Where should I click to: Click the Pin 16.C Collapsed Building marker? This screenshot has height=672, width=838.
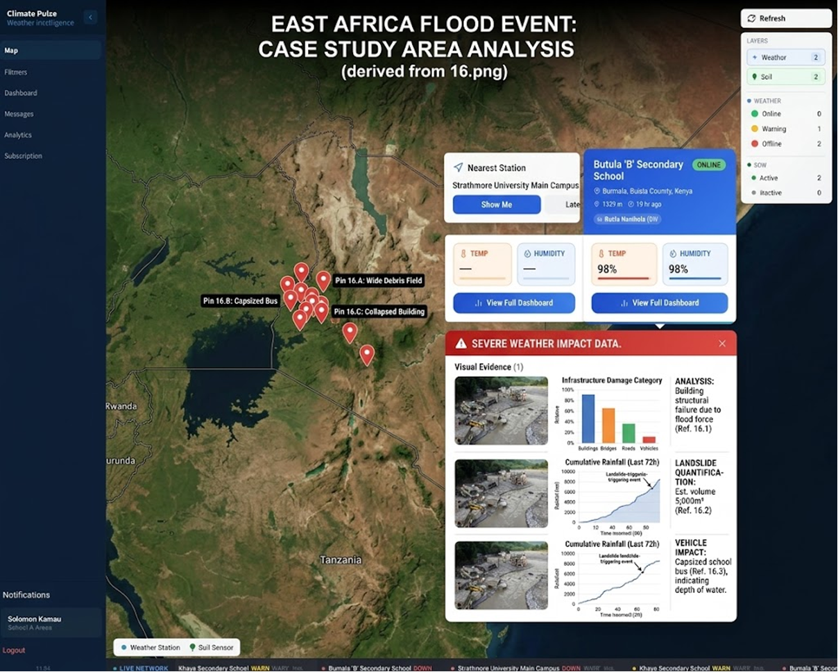(x=321, y=311)
